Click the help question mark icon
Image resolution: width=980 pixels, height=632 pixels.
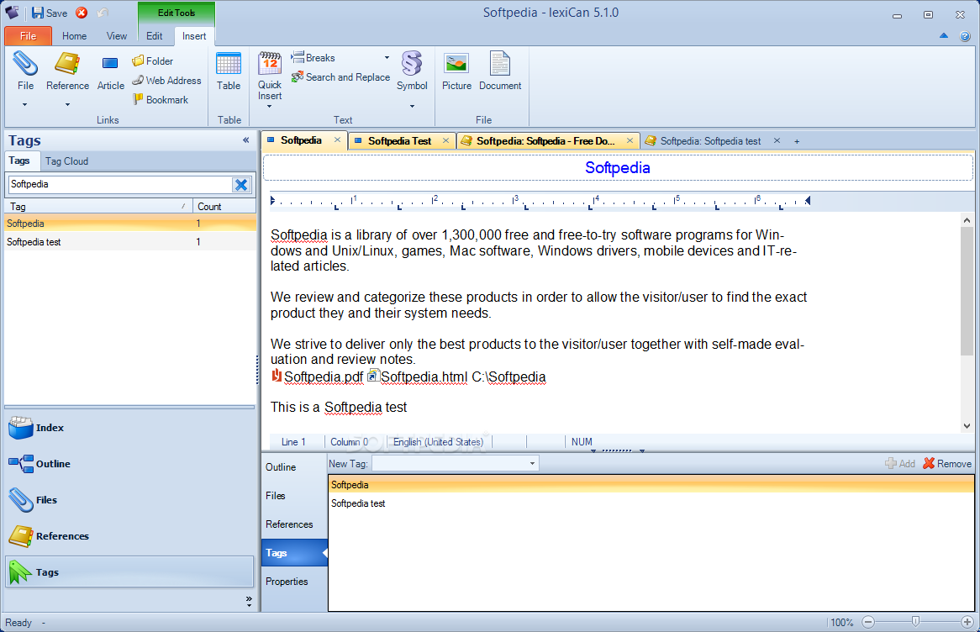(965, 36)
